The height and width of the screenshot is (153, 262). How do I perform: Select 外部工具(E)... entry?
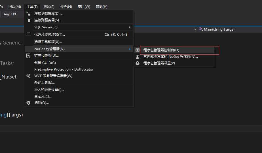pos(79,82)
